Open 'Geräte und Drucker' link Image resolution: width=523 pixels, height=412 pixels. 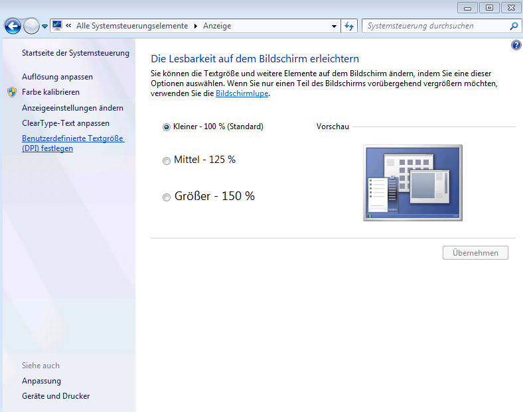click(x=56, y=396)
